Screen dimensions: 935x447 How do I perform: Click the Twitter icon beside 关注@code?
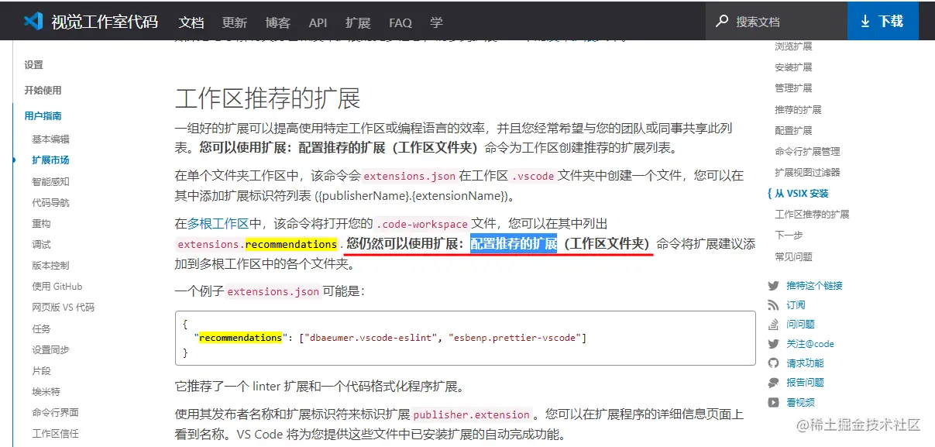[773, 344]
